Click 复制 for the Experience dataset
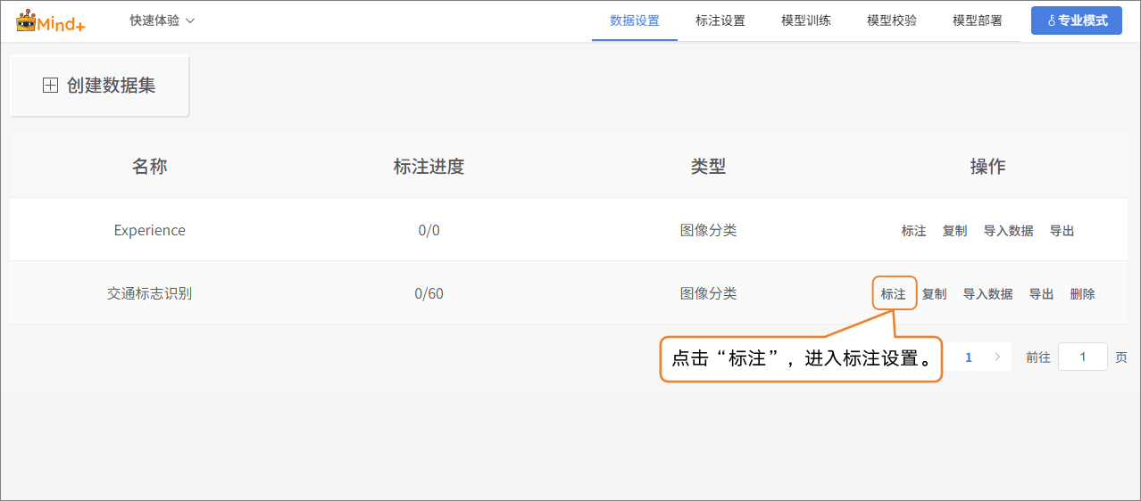 (x=954, y=231)
